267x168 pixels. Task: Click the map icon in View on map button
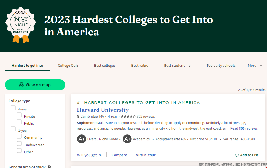(22, 85)
